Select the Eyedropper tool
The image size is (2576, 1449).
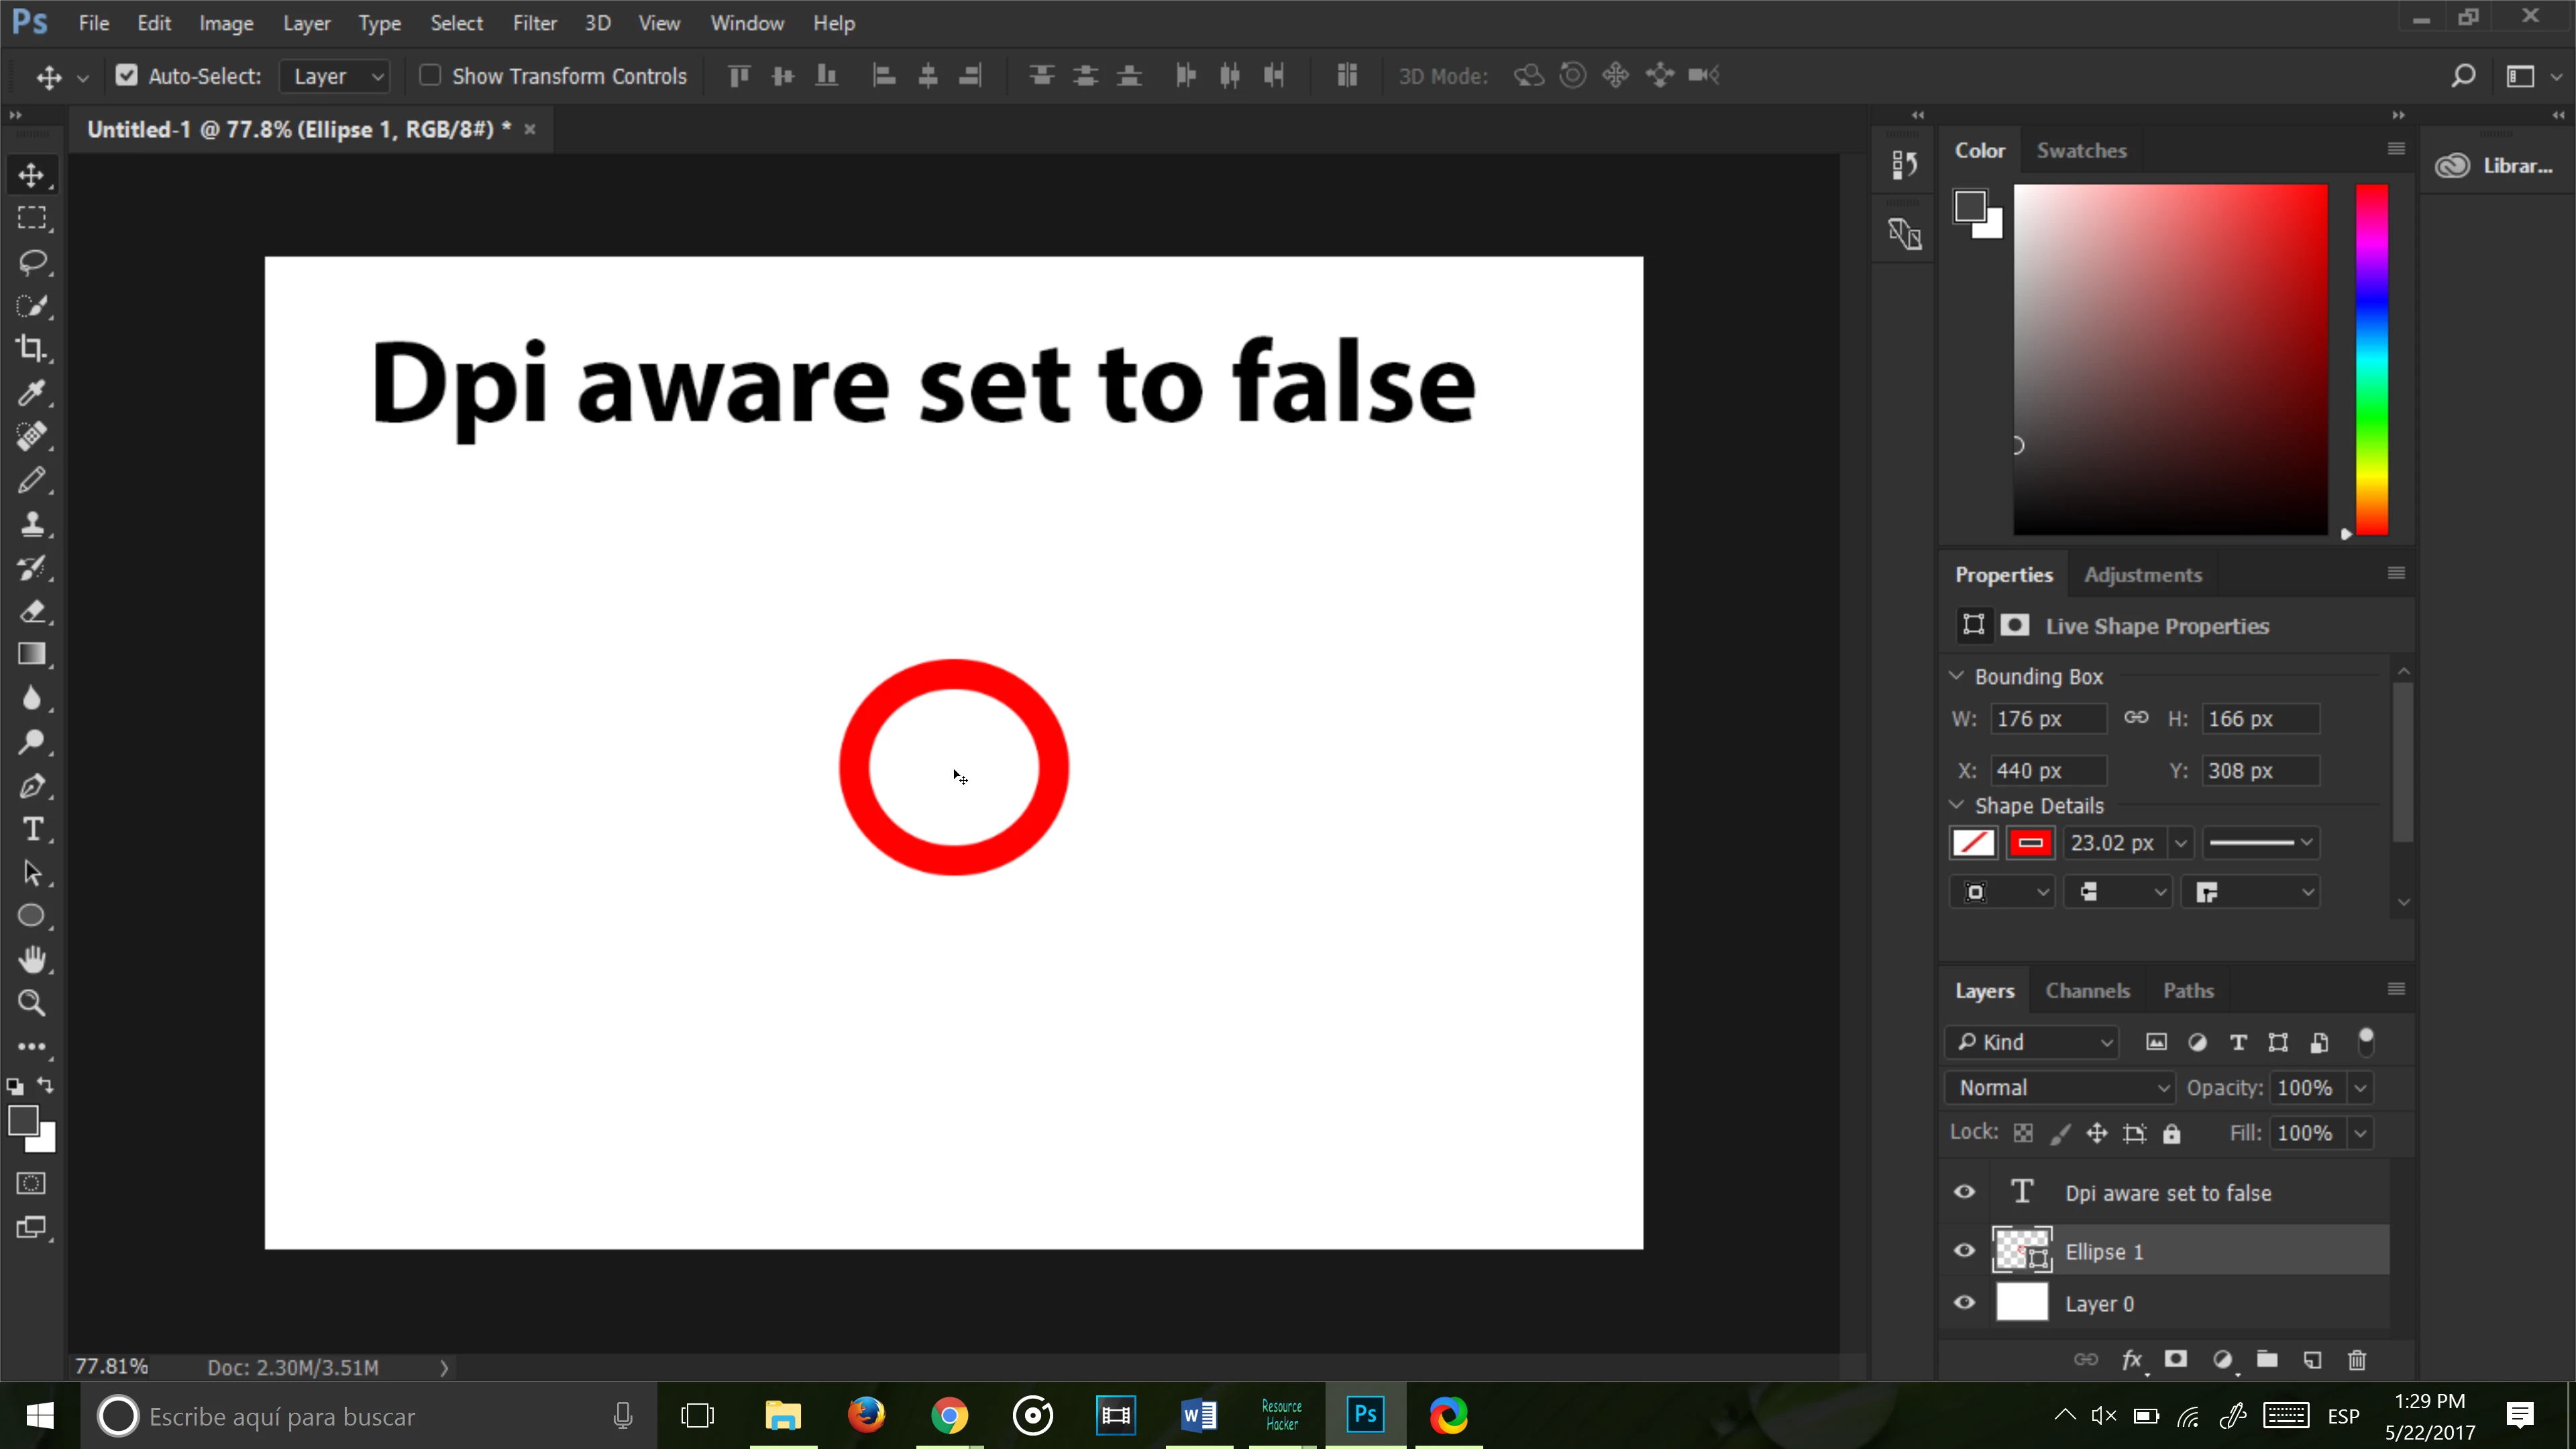(x=31, y=393)
